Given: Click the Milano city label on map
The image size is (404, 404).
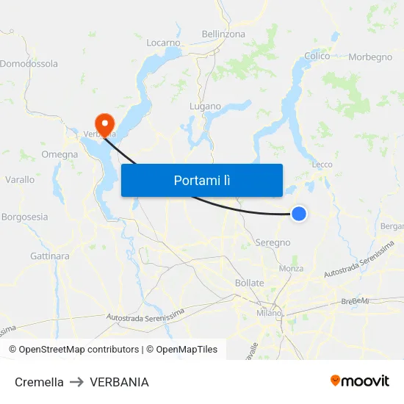Looking at the screenshot, I should click(x=269, y=313).
